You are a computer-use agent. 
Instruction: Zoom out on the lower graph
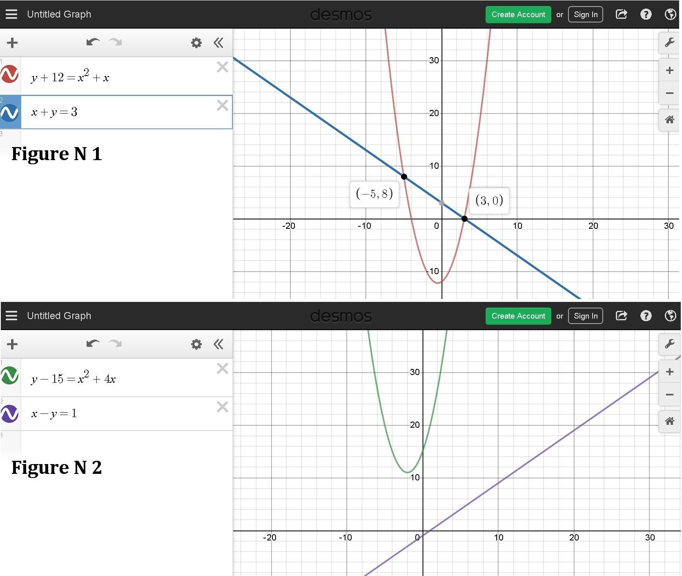[x=669, y=395]
